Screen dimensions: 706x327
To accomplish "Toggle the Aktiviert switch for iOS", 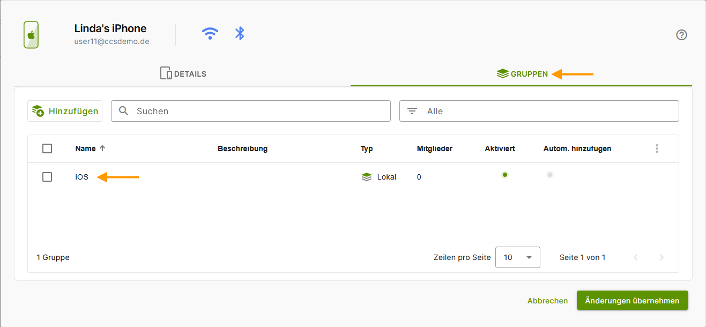I will pyautogui.click(x=504, y=175).
